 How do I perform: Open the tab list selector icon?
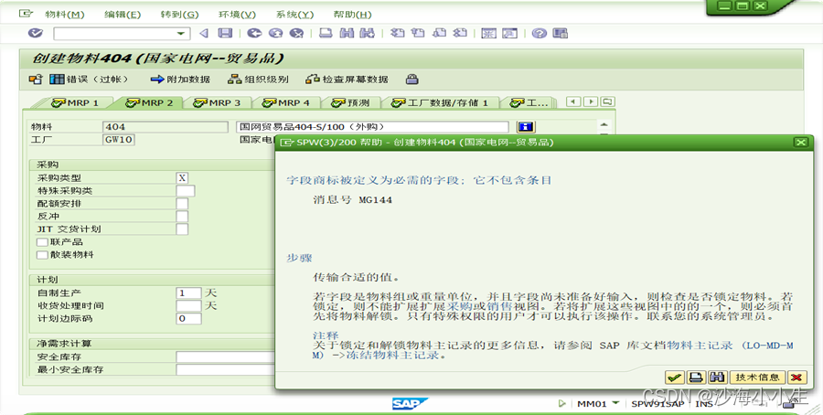[608, 101]
